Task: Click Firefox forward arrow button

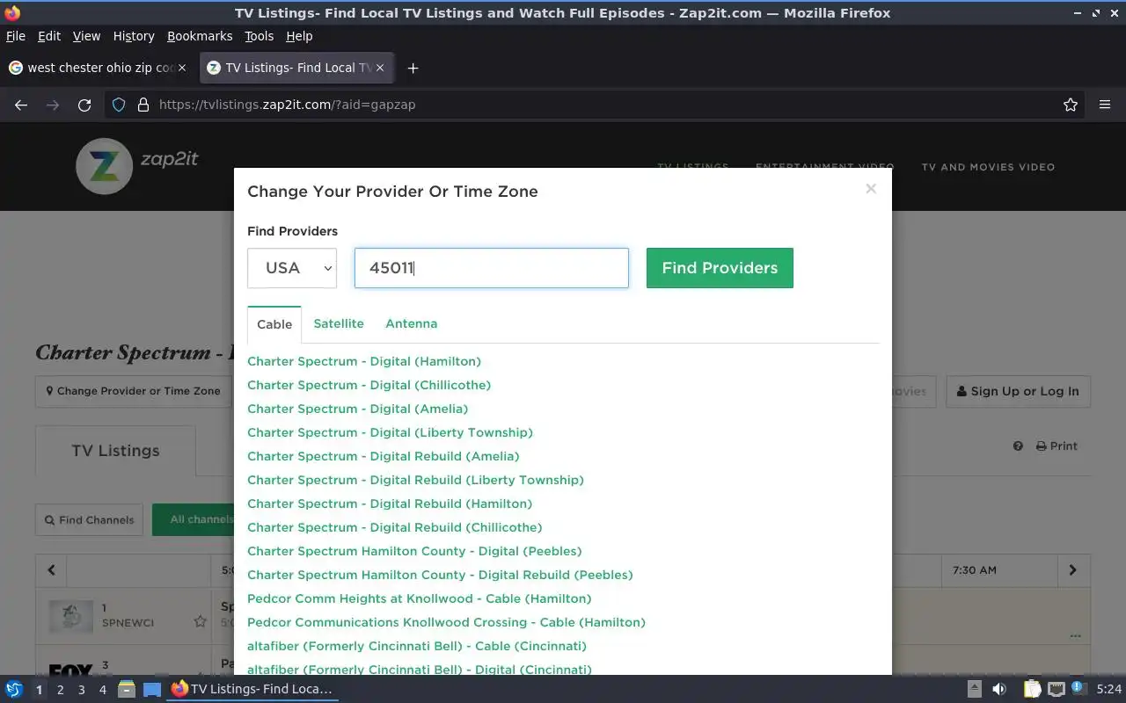Action: 53,105
